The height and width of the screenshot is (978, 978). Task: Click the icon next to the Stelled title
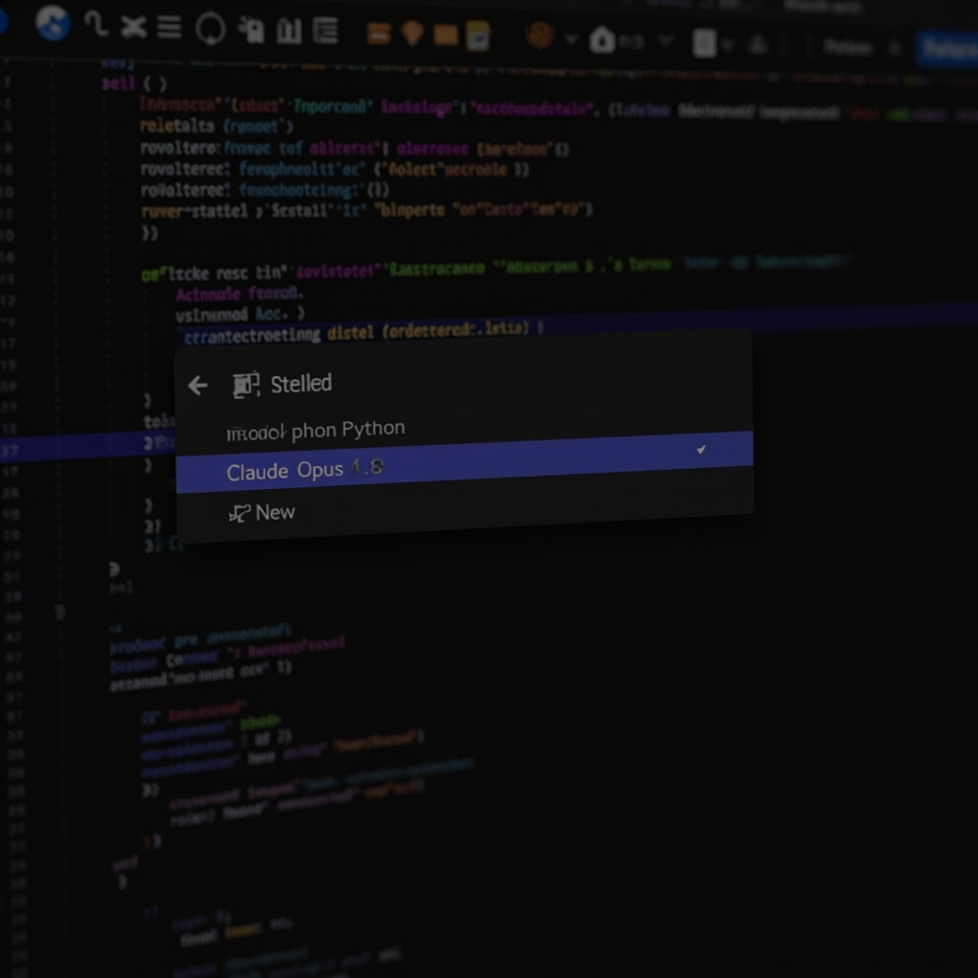pyautogui.click(x=245, y=385)
